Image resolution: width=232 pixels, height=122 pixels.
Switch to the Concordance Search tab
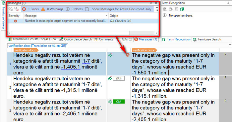(76, 39)
